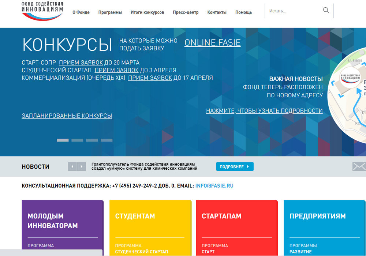Click the link about the fund's new address
Image resolution: width=366 pixels, height=256 pixels.
tap(265, 110)
